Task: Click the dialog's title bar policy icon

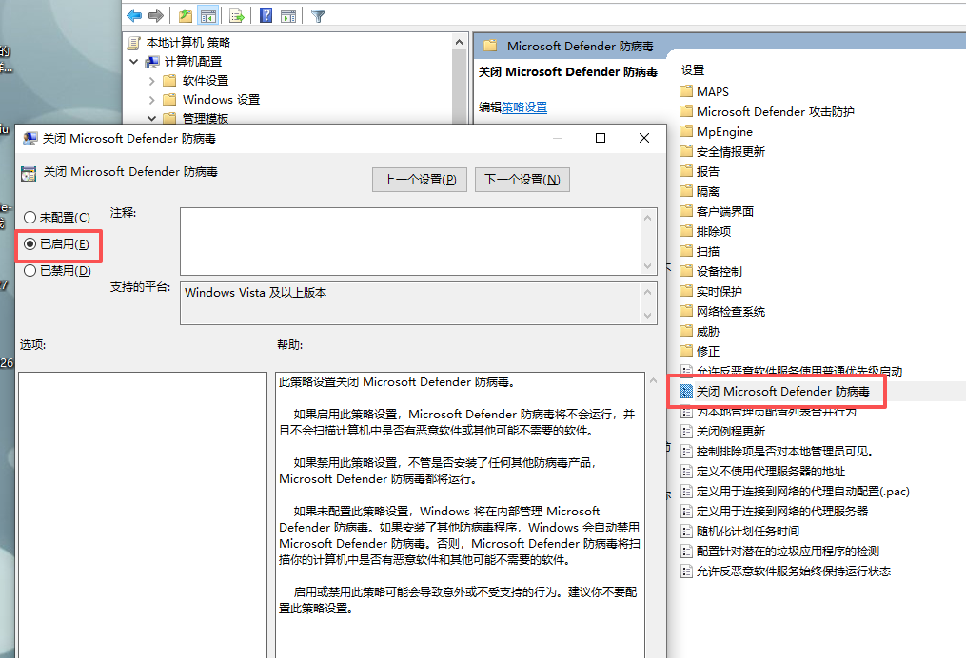Action: [30, 139]
